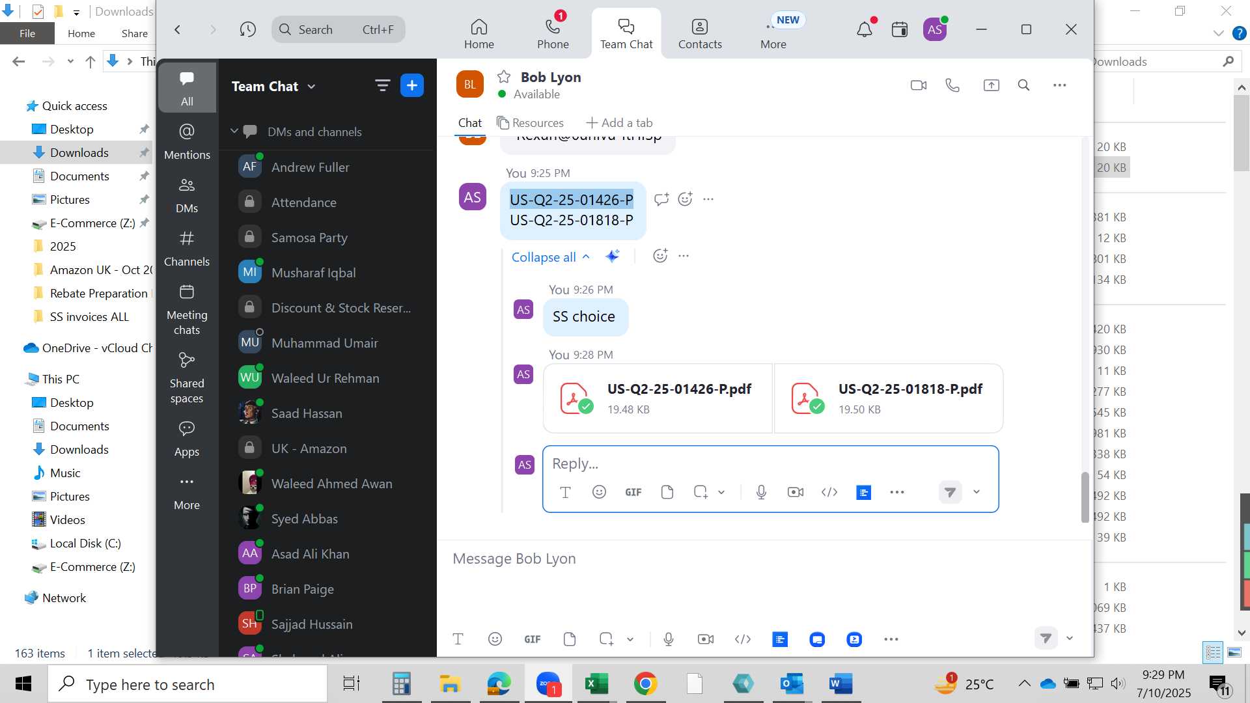1250x703 pixels.
Task: Start a phone call with Bob Lyon
Action: coord(952,85)
